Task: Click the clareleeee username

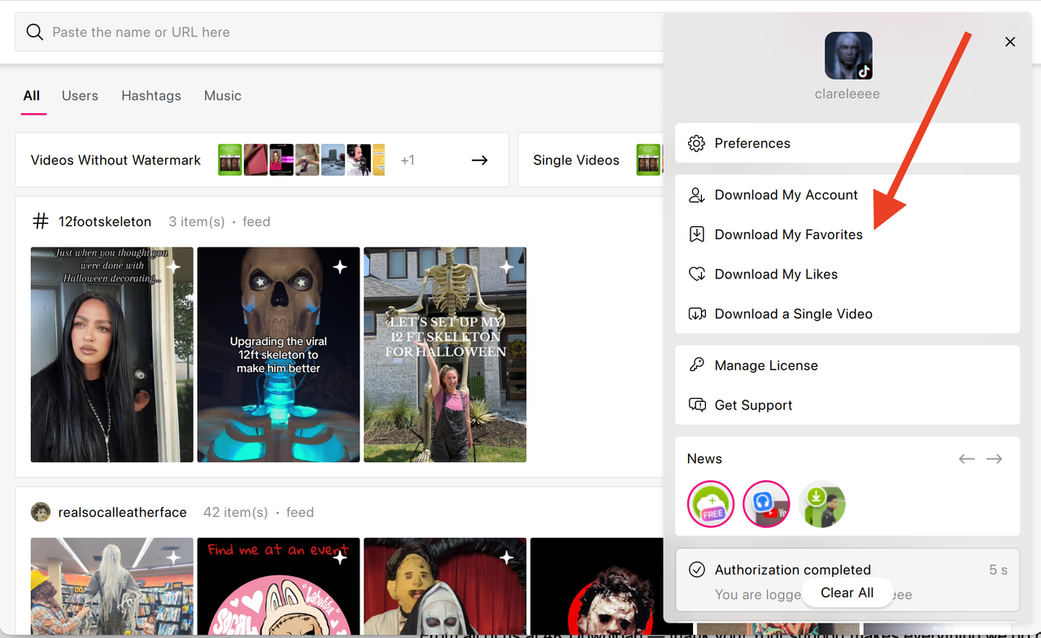Action: point(847,94)
